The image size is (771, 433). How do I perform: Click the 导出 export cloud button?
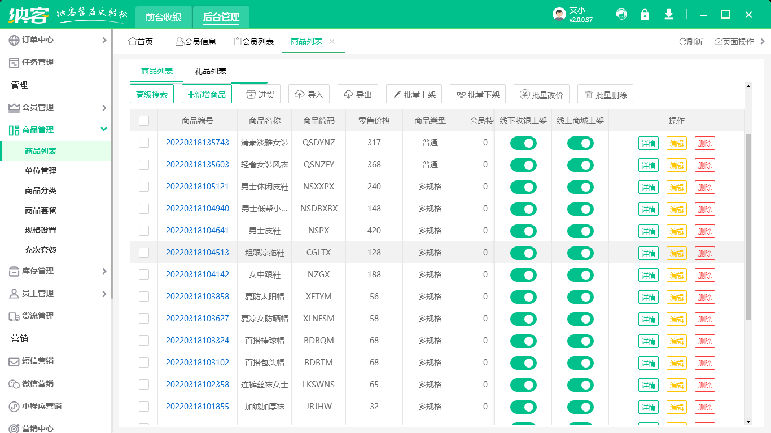click(358, 94)
